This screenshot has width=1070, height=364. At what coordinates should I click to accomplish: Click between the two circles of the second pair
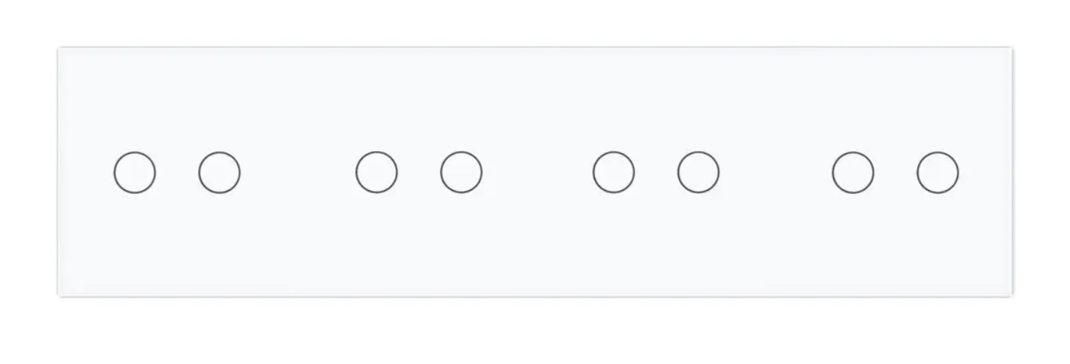pos(419,172)
